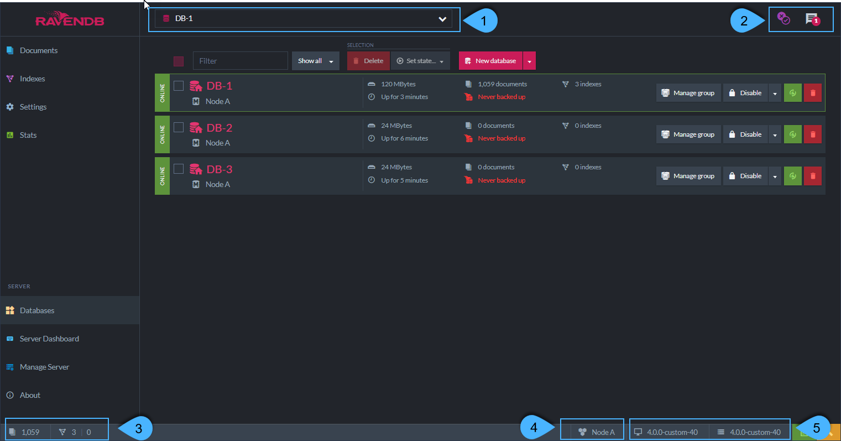Click the 1,059 documents text in DB-1 row

tap(502, 84)
